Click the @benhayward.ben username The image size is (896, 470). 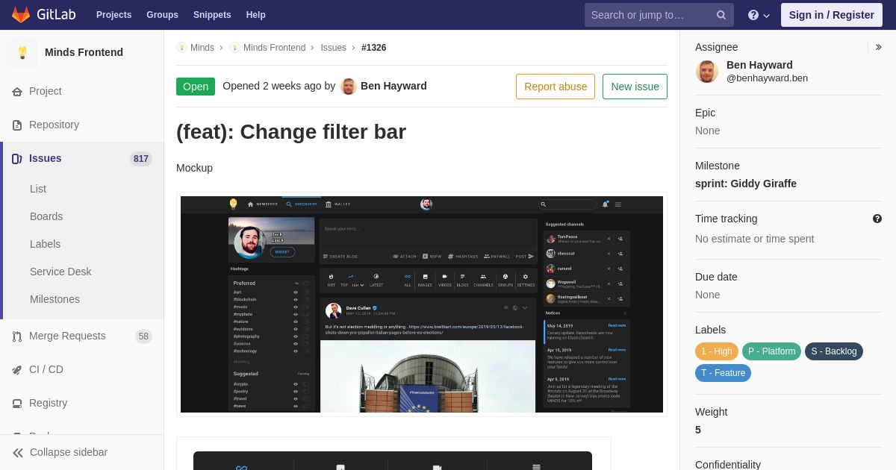(767, 78)
